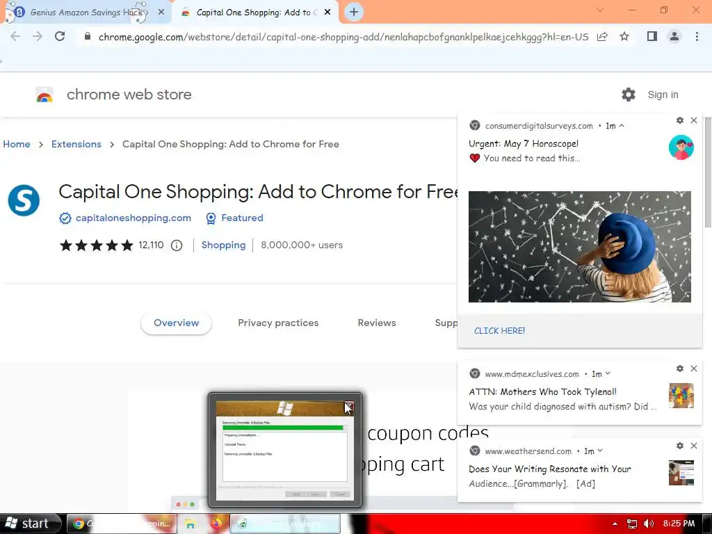Click rating info icon

pos(177,245)
